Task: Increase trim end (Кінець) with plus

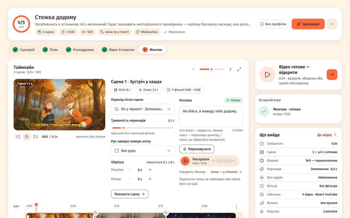Action: [x=150, y=179]
